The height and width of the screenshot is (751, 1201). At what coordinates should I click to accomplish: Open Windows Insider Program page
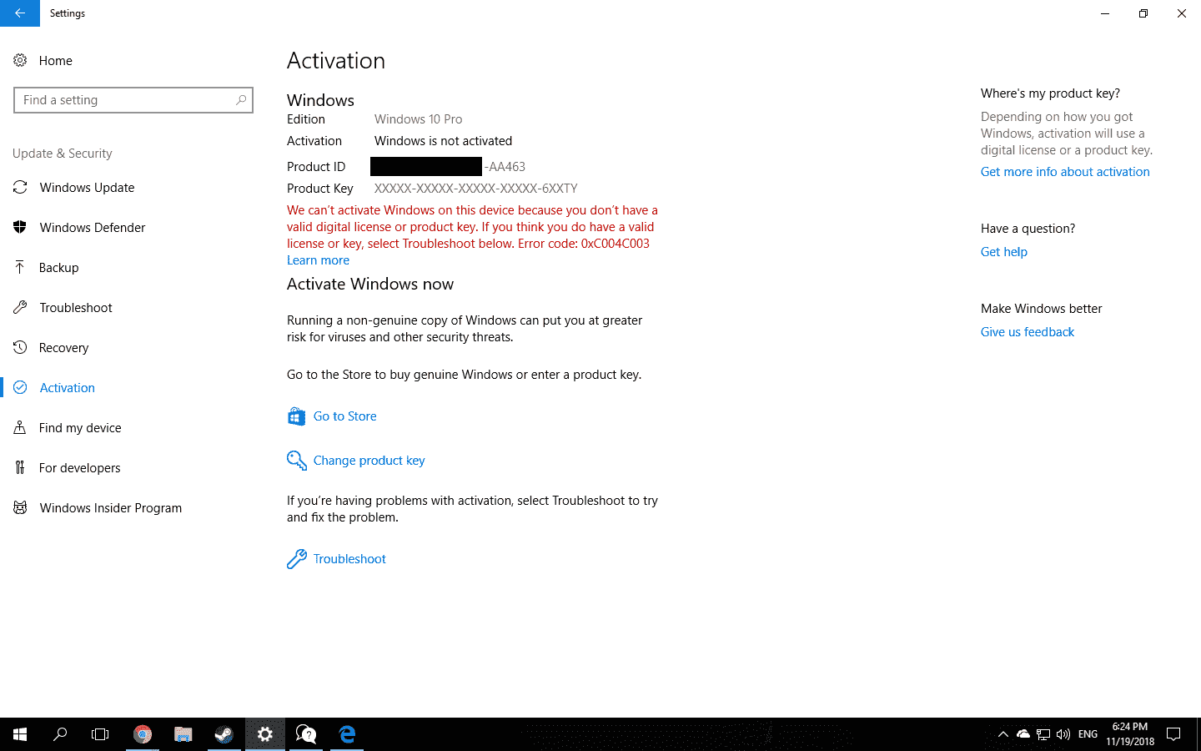click(x=111, y=508)
